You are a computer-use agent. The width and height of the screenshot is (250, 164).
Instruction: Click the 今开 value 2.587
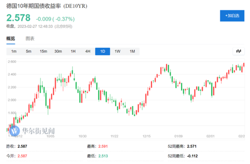tap(22, 156)
